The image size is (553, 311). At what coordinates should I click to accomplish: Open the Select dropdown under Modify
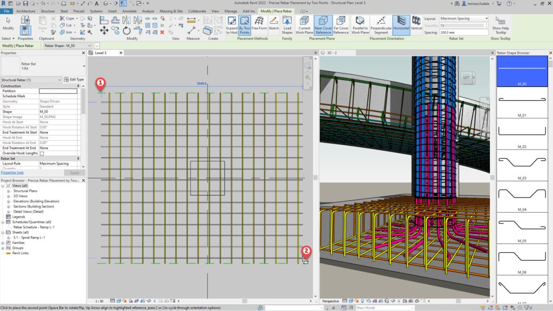[8, 38]
